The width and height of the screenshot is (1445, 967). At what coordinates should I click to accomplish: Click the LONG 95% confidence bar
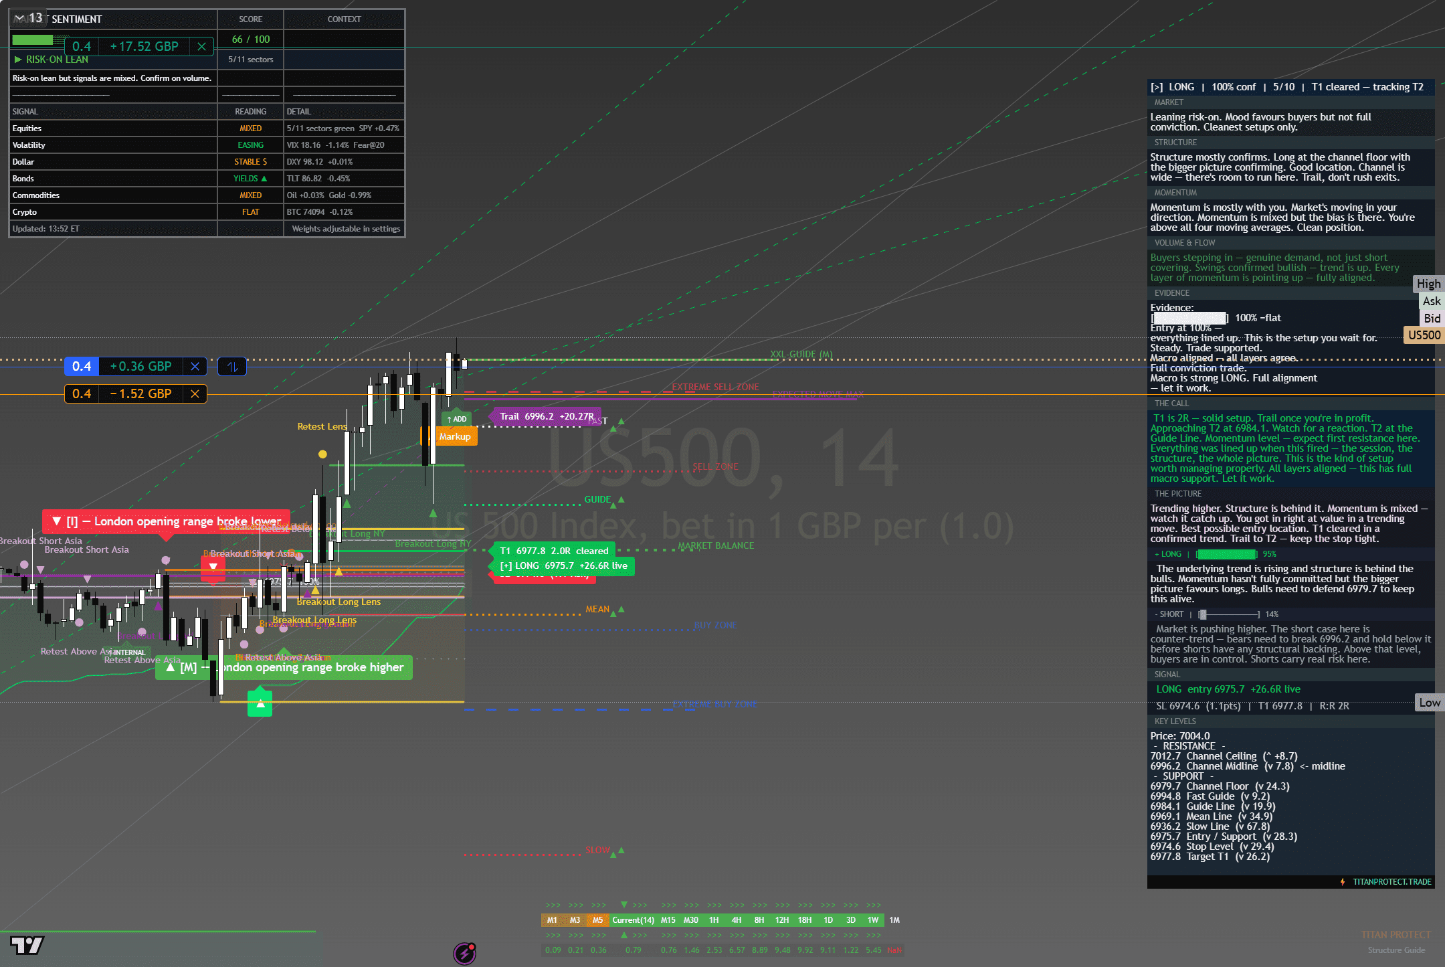pos(1226,554)
